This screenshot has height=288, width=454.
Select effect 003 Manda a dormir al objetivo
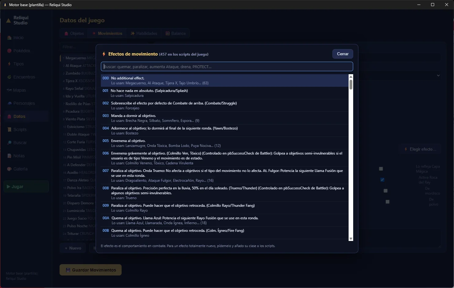(x=225, y=118)
